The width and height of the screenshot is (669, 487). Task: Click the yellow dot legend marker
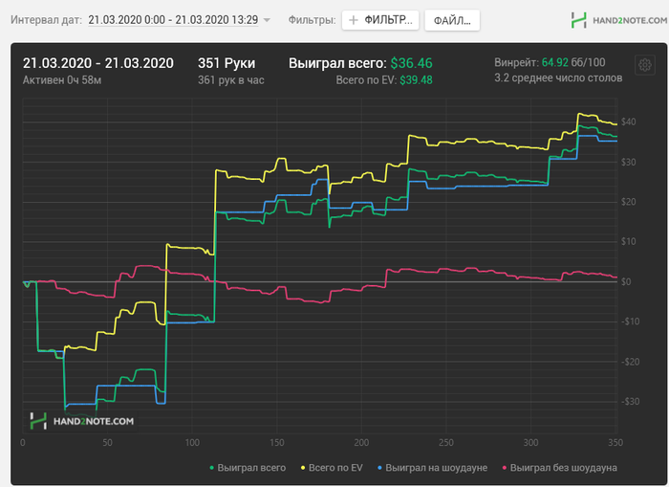click(x=303, y=468)
